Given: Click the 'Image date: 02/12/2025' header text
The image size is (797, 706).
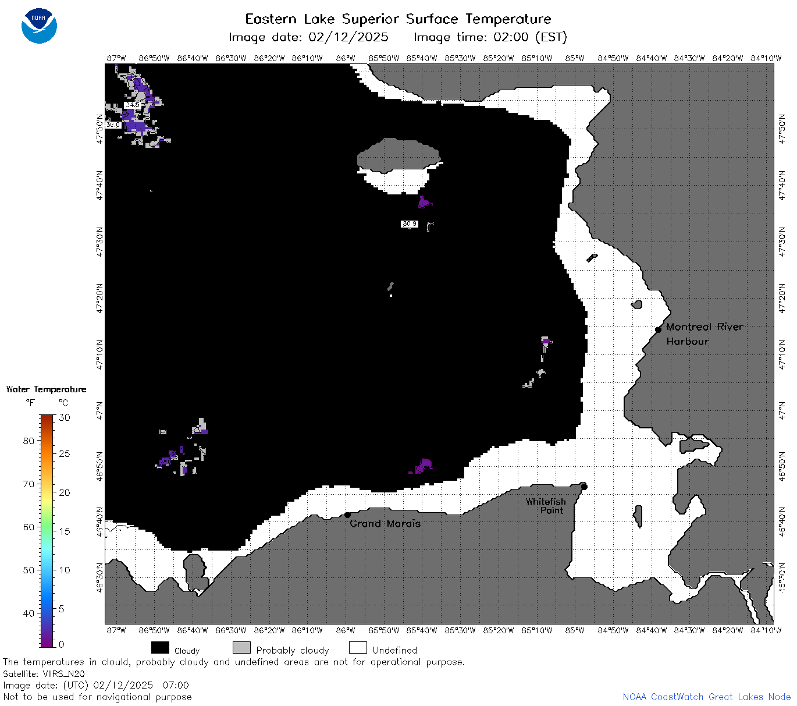Looking at the screenshot, I should click(308, 37).
